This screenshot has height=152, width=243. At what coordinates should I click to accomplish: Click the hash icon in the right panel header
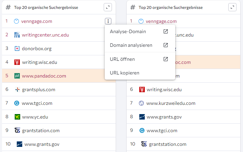pos(133,7)
